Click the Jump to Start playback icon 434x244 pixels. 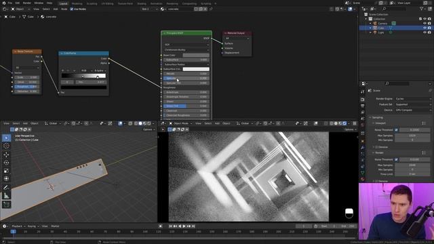pos(170,226)
